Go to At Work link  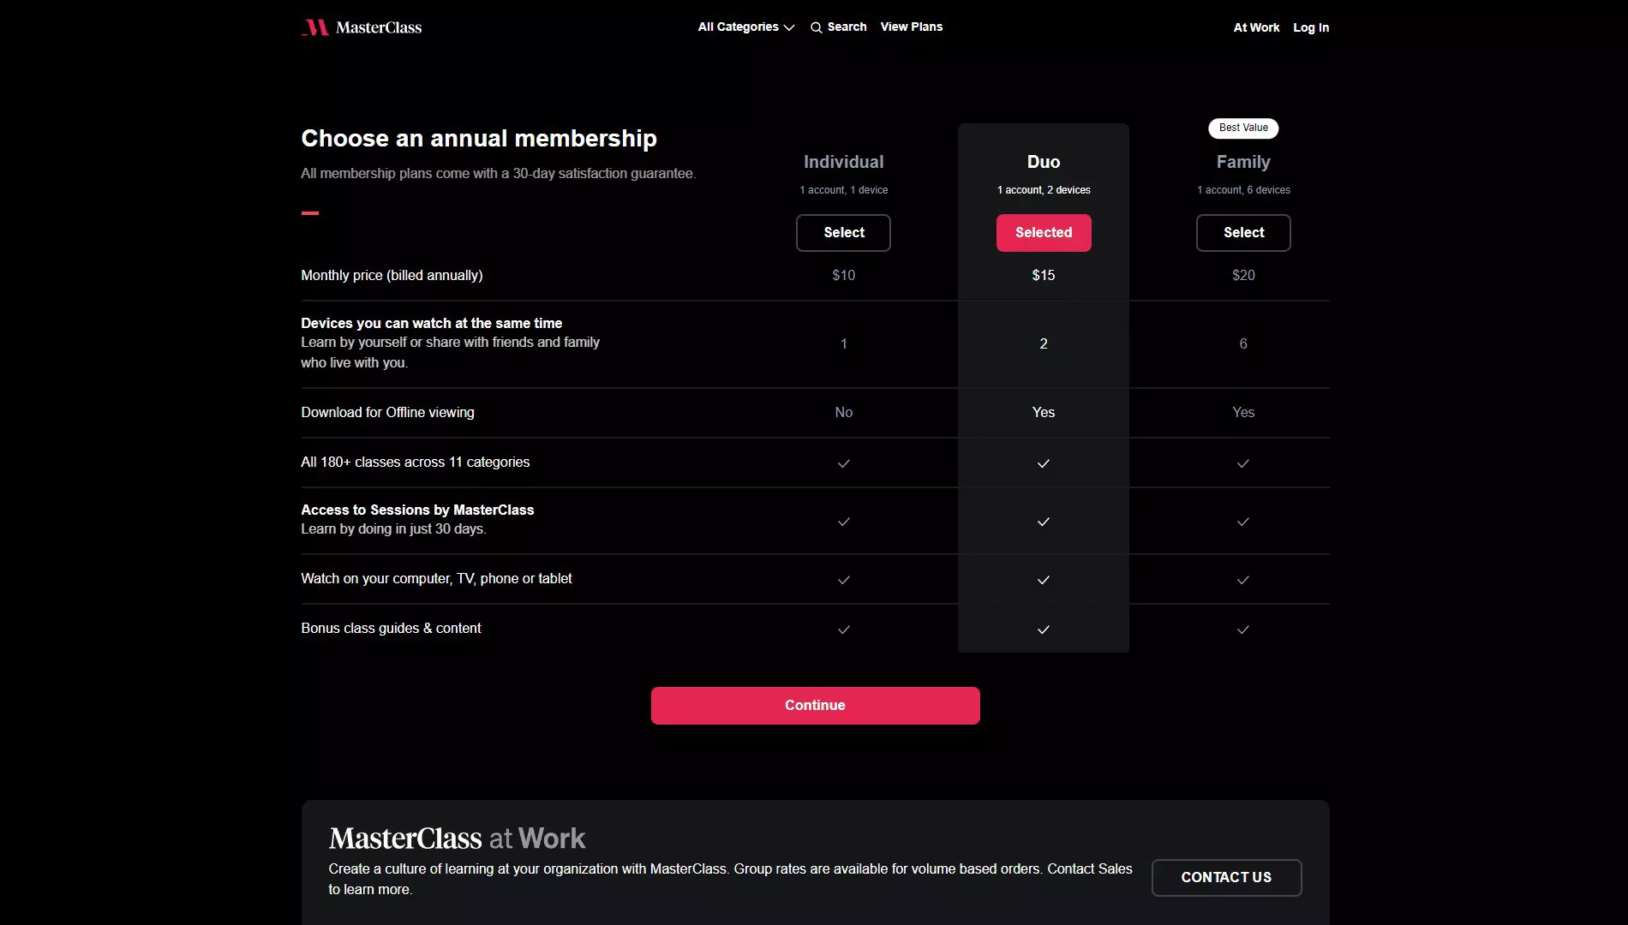1256,27
